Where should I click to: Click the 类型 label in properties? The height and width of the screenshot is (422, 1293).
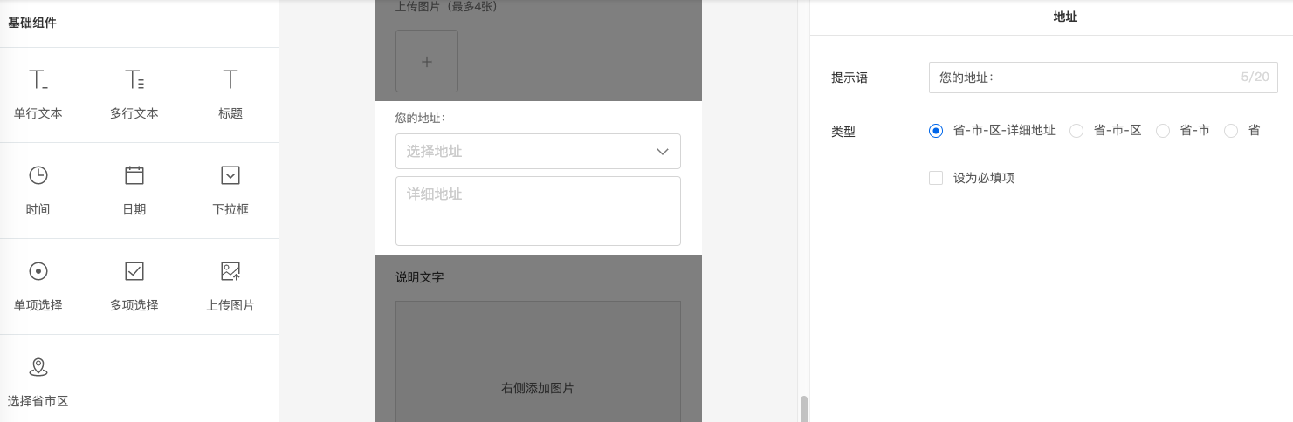tap(843, 132)
